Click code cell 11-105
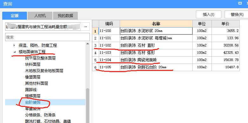The width and height of the screenshot is (248, 123). (x=109, y=67)
